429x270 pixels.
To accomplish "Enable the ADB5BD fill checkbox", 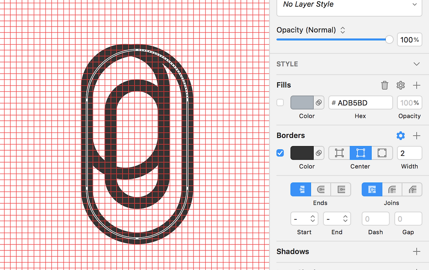I will coord(280,103).
